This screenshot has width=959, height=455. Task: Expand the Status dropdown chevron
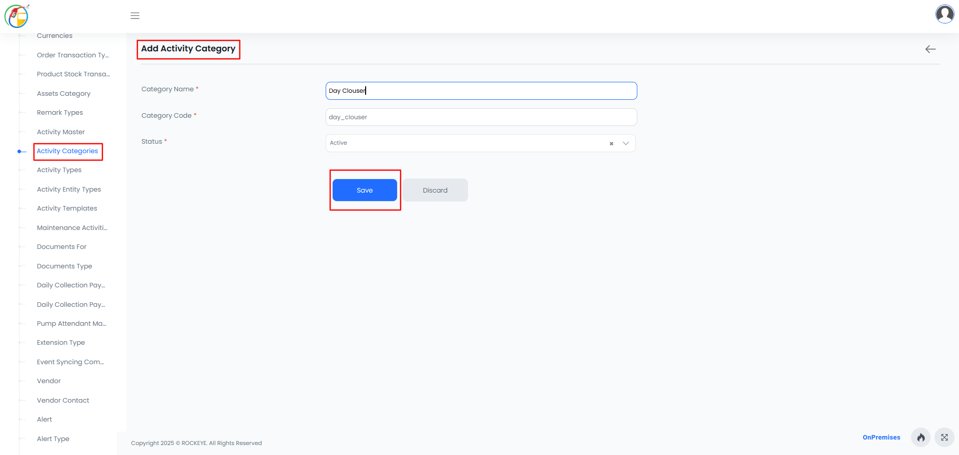click(625, 144)
